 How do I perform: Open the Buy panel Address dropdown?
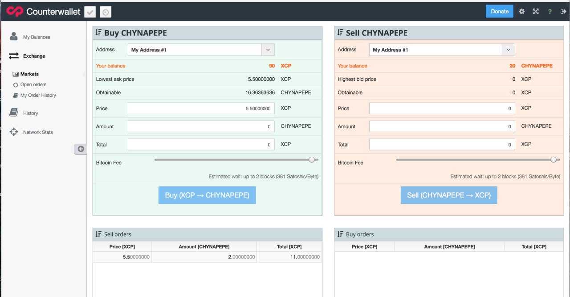pyautogui.click(x=201, y=50)
